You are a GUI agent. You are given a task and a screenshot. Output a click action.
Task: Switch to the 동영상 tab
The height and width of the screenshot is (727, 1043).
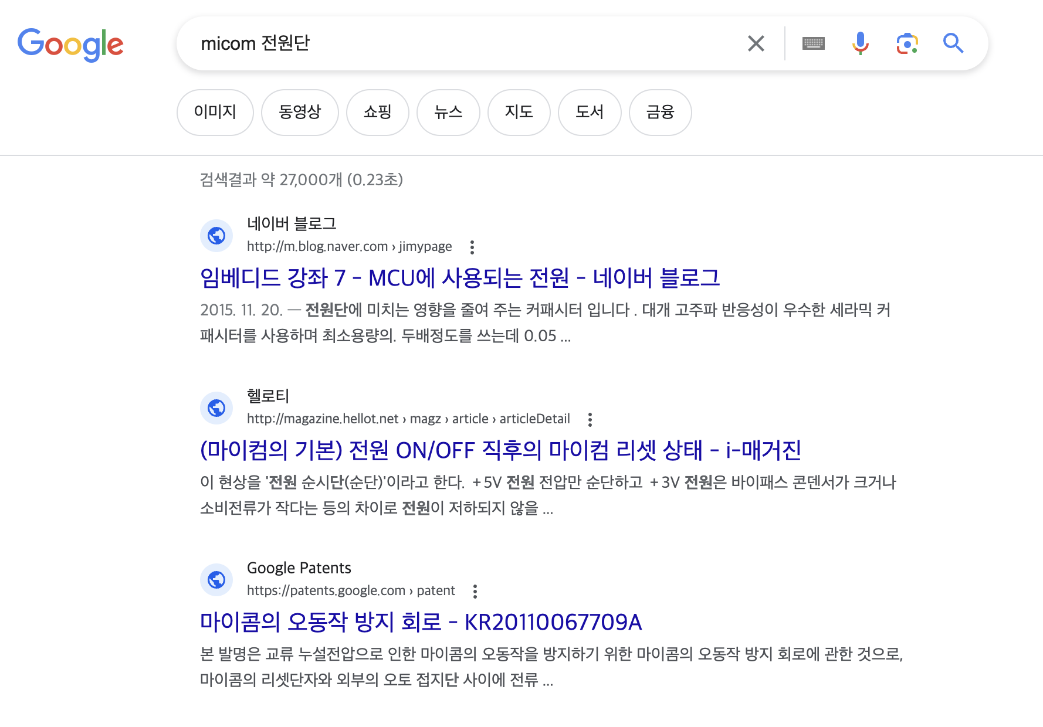coord(300,112)
